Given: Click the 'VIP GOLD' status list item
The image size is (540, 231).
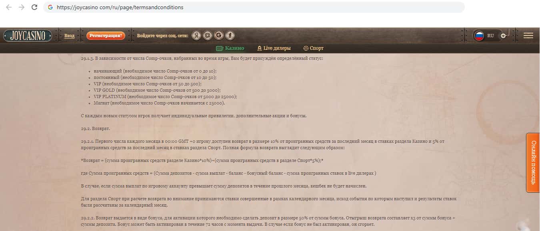Looking at the screenshot, I should 157,90.
